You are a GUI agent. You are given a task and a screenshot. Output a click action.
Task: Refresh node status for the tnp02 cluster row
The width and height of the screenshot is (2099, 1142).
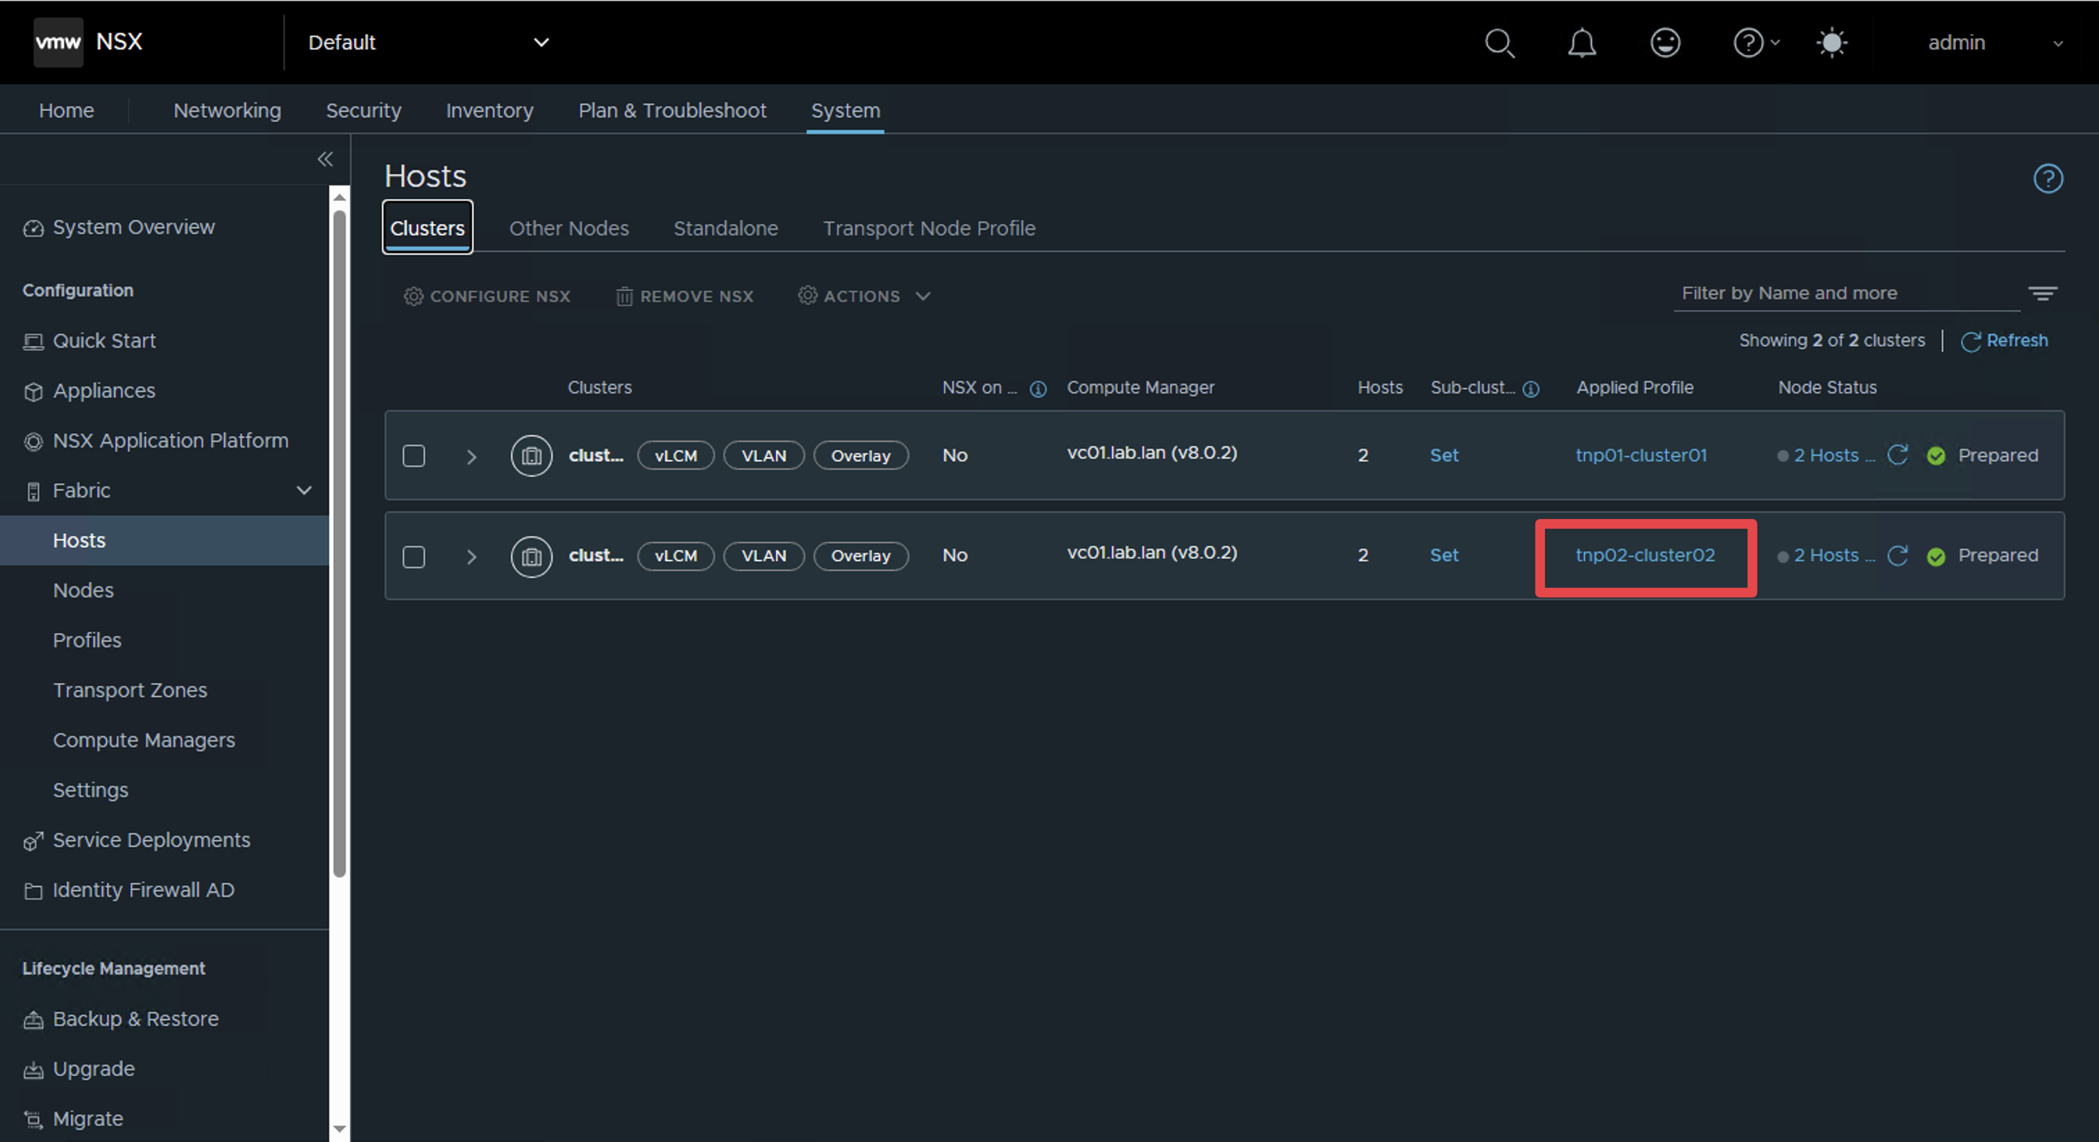pos(1898,556)
